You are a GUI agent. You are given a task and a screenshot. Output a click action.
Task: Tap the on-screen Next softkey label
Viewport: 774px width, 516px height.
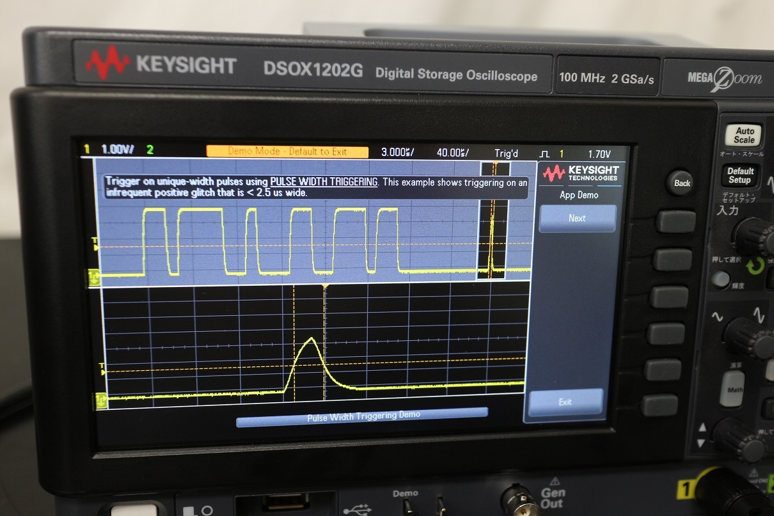point(578,218)
